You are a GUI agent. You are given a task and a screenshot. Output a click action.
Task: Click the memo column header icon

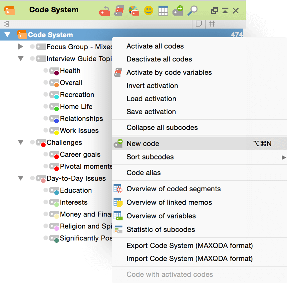(x=199, y=24)
